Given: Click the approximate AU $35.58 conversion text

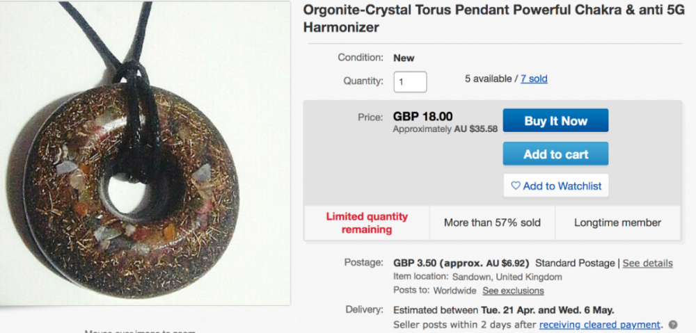Looking at the screenshot, I should pyautogui.click(x=445, y=129).
